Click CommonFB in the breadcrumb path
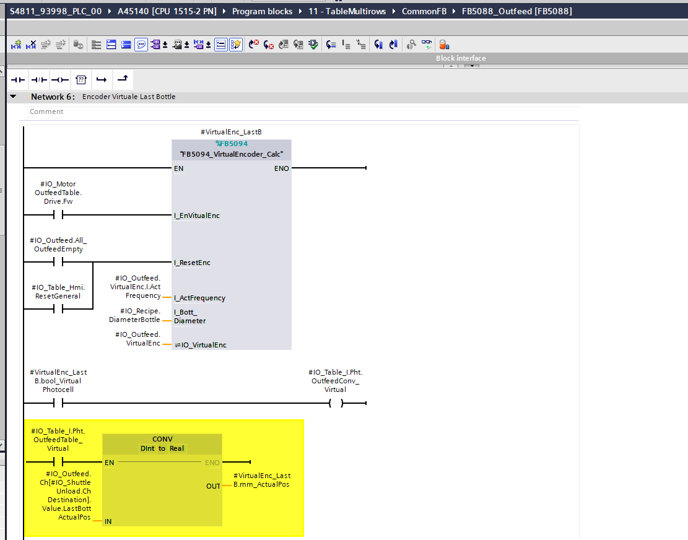This screenshot has width=688, height=540. click(424, 11)
